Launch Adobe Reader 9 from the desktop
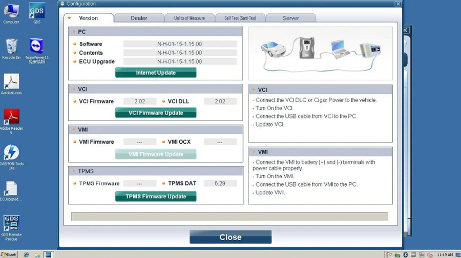 click(11, 122)
